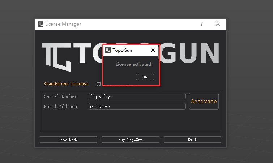The image size is (273, 163).
Task: Switch to the Standalone License tab
Action: (66, 84)
